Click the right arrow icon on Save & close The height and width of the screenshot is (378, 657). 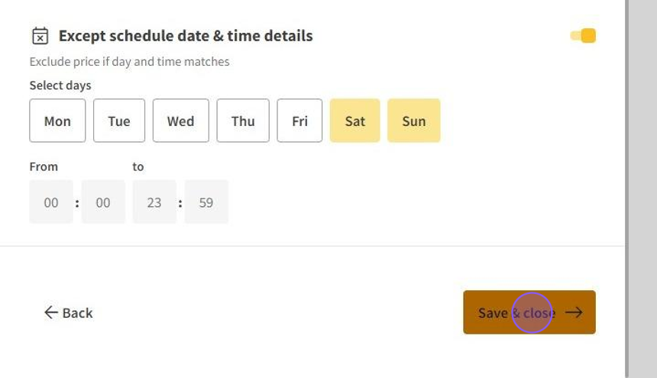click(574, 312)
